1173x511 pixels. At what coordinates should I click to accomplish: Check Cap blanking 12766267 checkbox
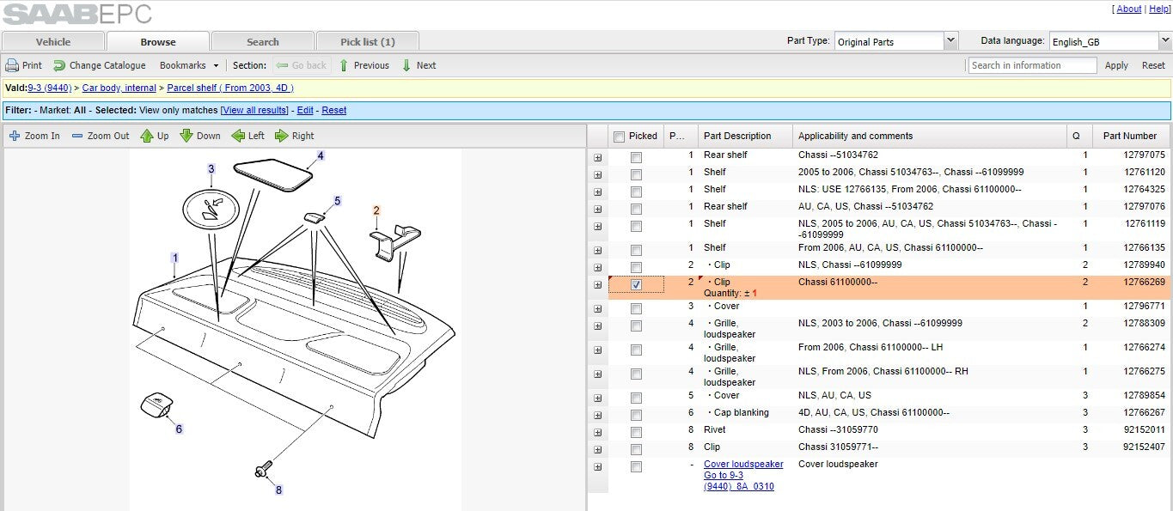[636, 415]
